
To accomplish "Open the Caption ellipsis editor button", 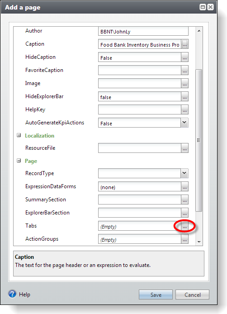I will (x=184, y=44).
